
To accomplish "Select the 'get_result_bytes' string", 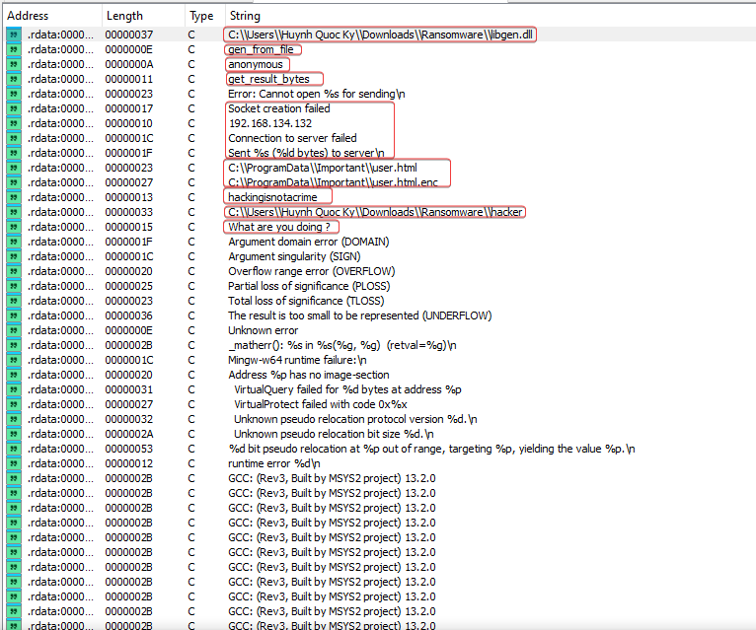I will pos(268,79).
